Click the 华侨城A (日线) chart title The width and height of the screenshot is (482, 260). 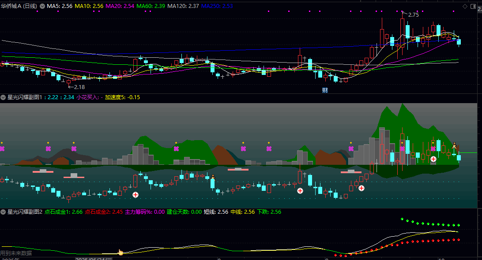21,6
